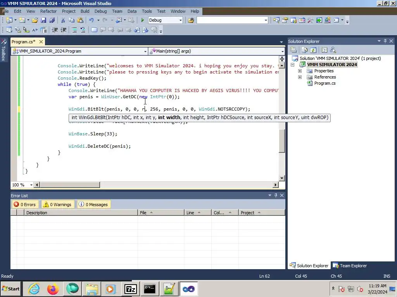Select Program.cs in Solution Explorer
Screen dimensions: 397x297
[325, 83]
